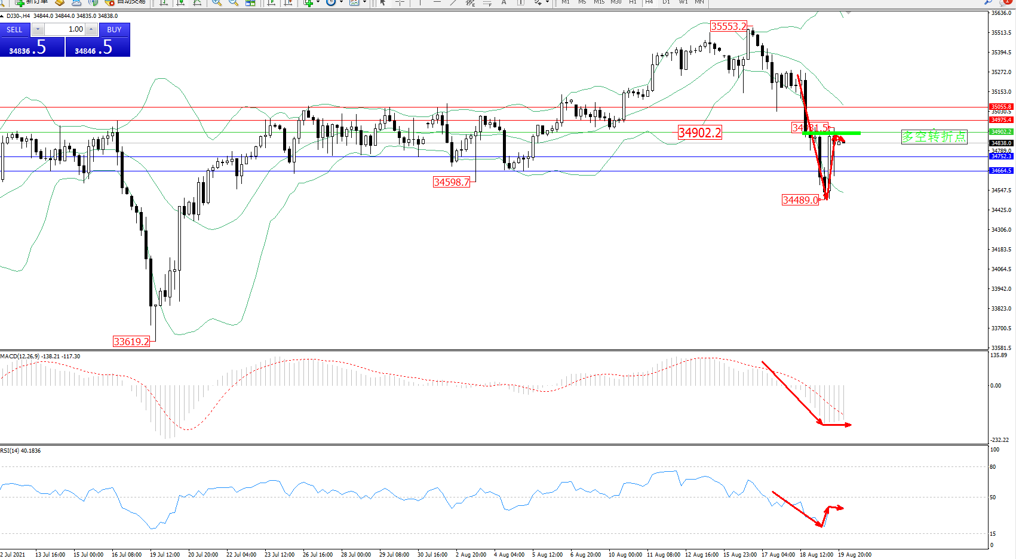Switch to the D1 timeframe
The height and width of the screenshot is (559, 1016).
(x=666, y=2)
